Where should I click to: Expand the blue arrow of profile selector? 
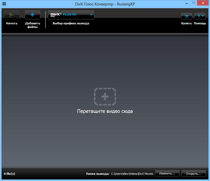pyautogui.click(x=91, y=15)
